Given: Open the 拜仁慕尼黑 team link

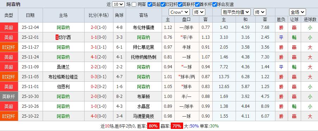Looking at the screenshot, I should 144,47.
